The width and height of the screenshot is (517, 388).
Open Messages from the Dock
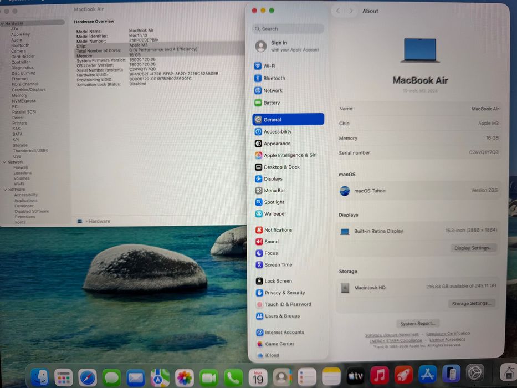coord(111,378)
